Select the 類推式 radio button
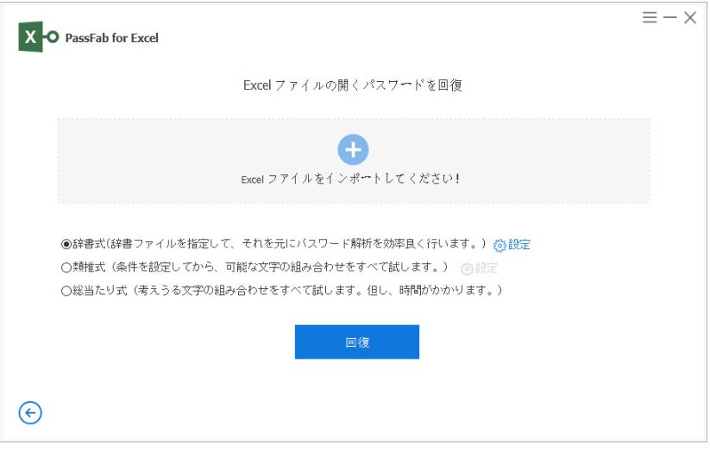Viewport: 710px width, 451px height. point(66,267)
